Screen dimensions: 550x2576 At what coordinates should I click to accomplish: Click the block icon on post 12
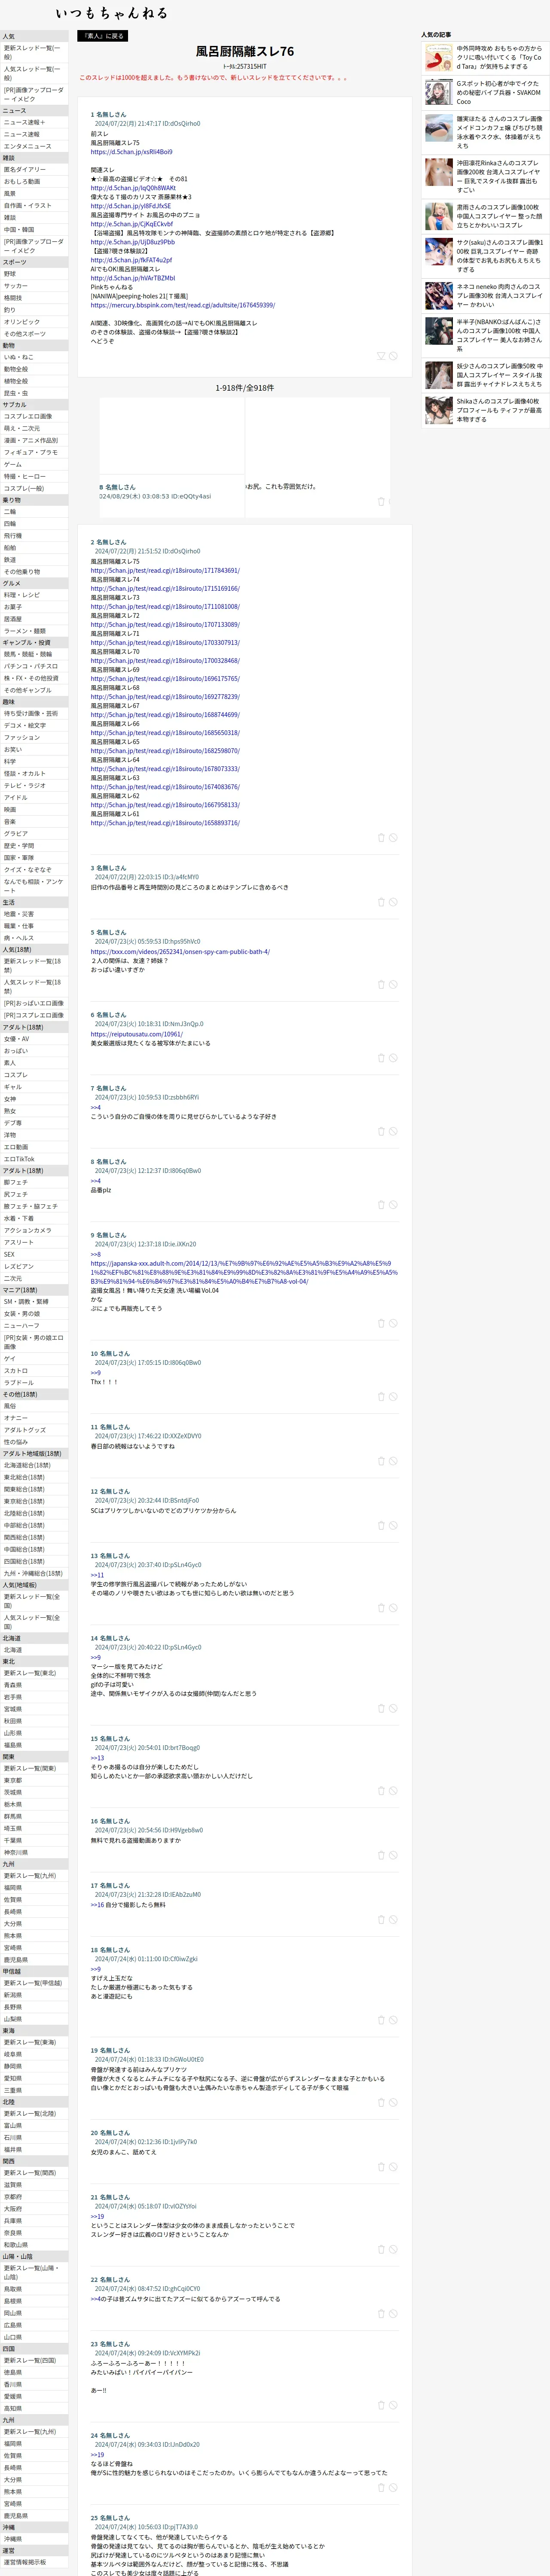coord(393,1526)
